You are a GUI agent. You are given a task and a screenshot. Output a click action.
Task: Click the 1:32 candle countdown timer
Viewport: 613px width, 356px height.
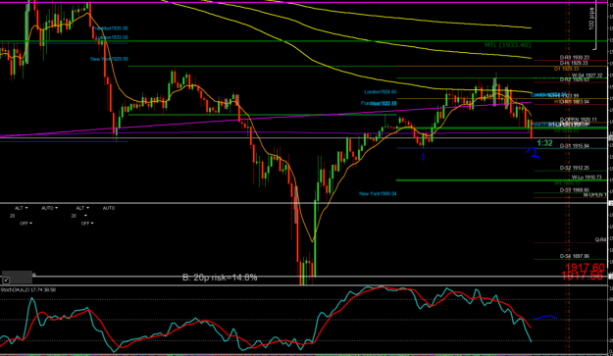click(x=544, y=143)
